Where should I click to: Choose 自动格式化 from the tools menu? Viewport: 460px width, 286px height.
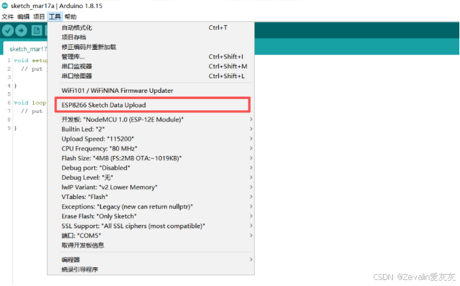151,28
